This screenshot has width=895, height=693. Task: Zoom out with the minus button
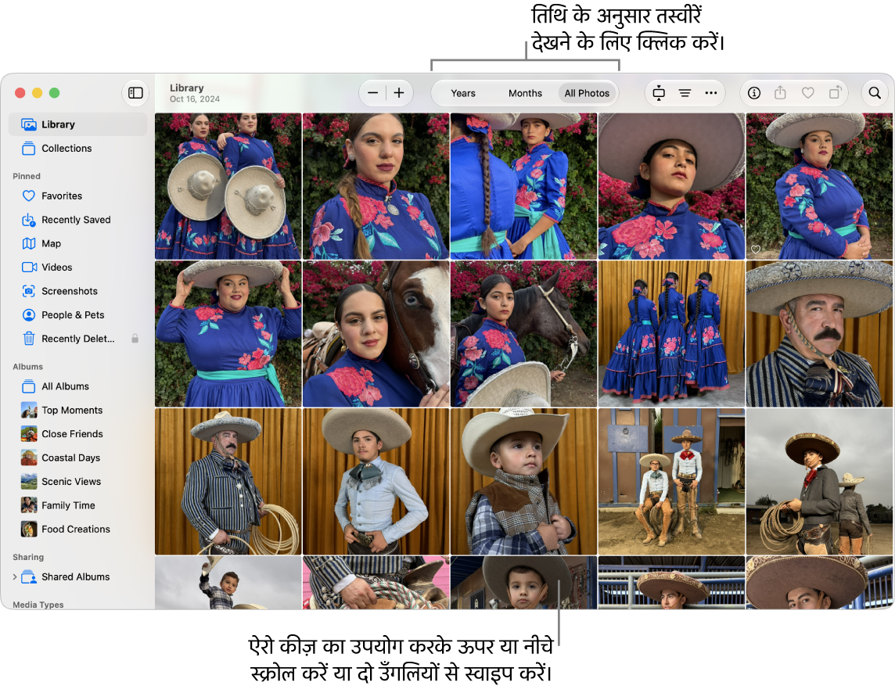(x=372, y=93)
